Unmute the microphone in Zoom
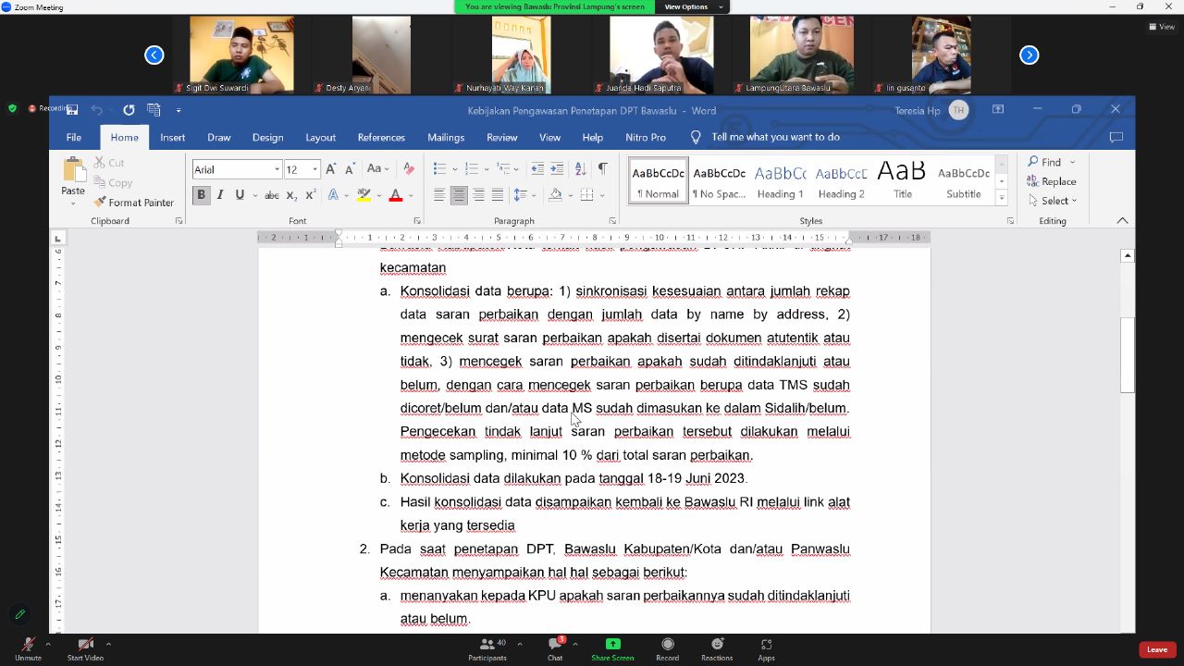The width and height of the screenshot is (1184, 666). [28, 648]
